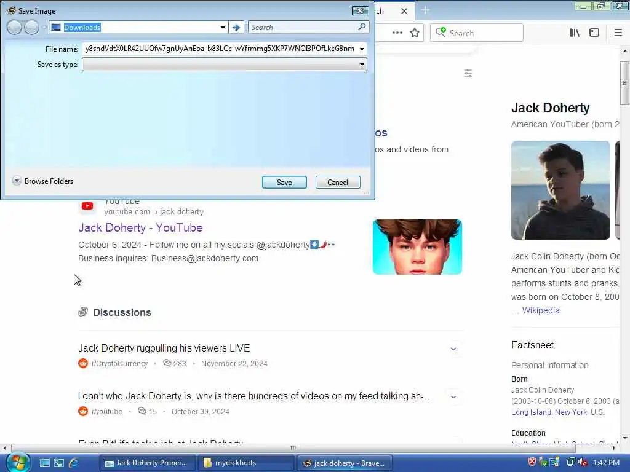This screenshot has width=630, height=472.
Task: Click the save dialog Search field
Action: coord(303,27)
